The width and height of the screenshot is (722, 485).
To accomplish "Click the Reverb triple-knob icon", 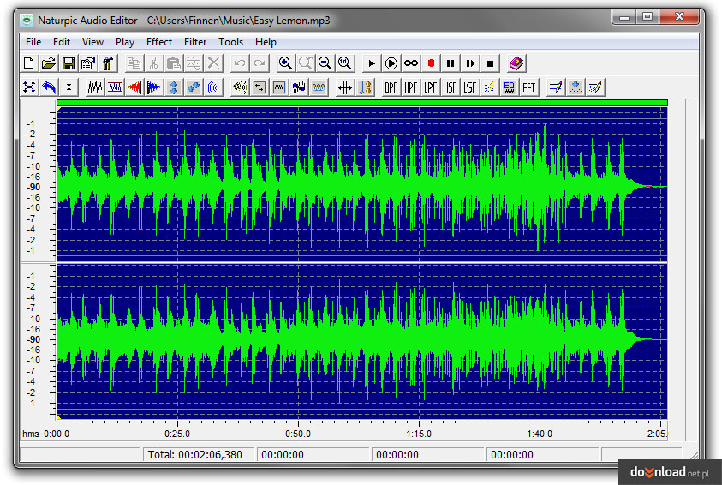I will point(319,87).
